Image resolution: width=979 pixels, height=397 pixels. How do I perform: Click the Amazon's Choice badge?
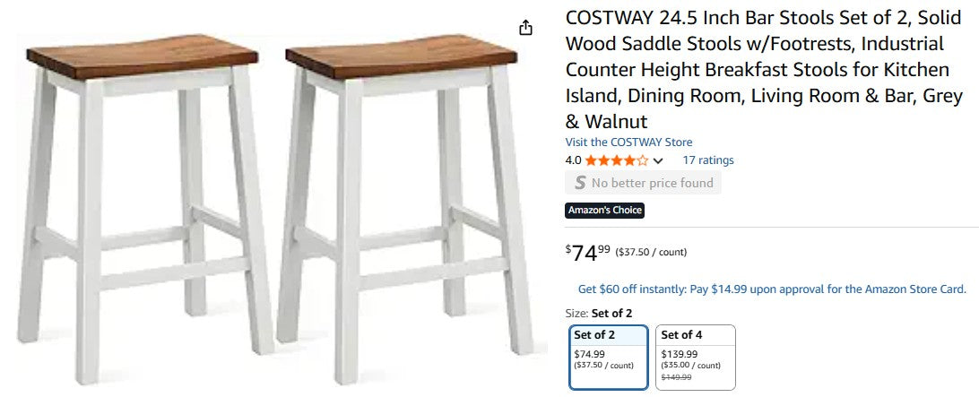tap(604, 211)
